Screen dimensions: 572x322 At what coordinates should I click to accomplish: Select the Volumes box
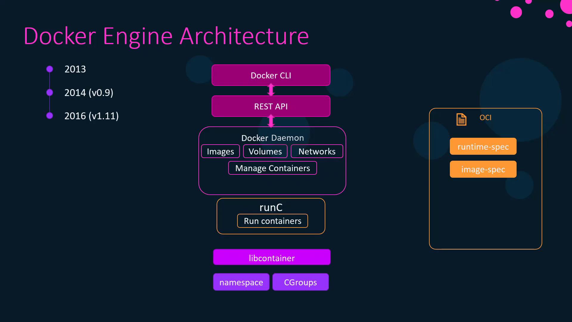265,151
